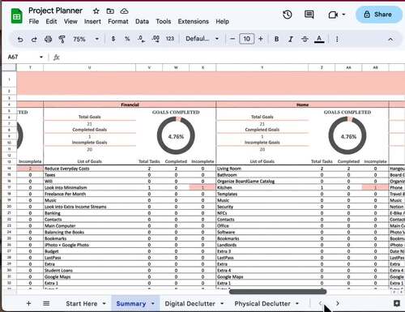Open the Summary tab options arrow
The width and height of the screenshot is (405, 312).
153,304
